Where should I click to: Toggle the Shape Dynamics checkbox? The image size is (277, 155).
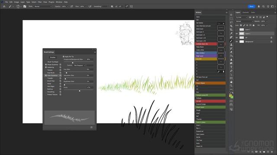[x=46, y=65]
